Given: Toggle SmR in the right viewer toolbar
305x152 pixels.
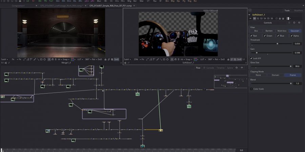Looking at the screenshot, I should [239, 59].
